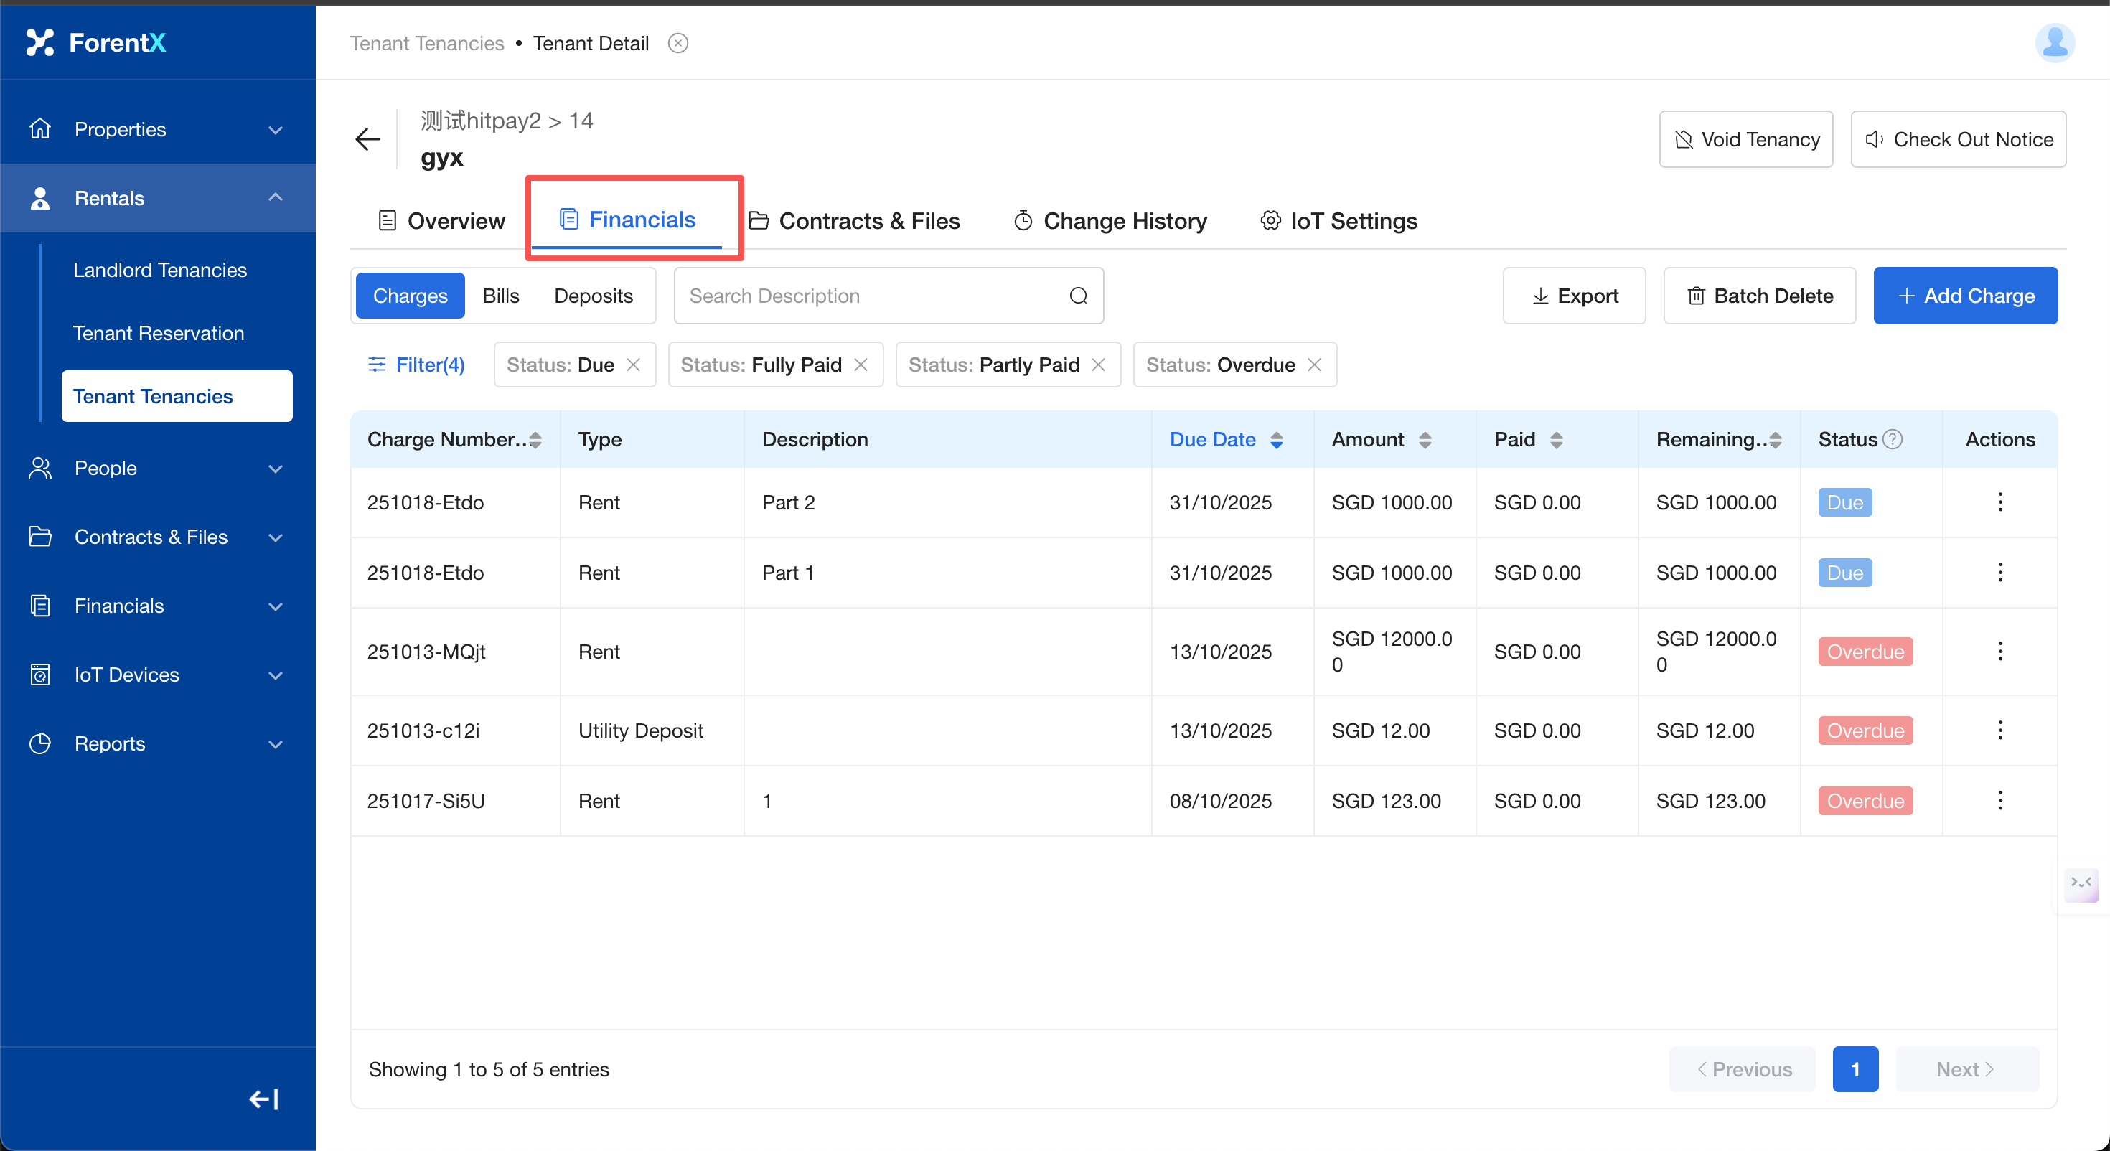Open actions menu for charge 251017-Si5U

point(1999,800)
